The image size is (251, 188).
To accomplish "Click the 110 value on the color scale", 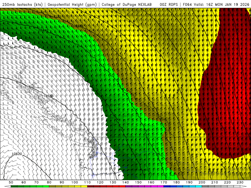I will [x=88, y=182].
